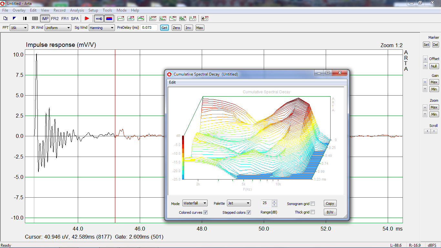Screen dimensions: 441x248
Task: Enable the Sonogram grid checkbox
Action: click(313, 204)
